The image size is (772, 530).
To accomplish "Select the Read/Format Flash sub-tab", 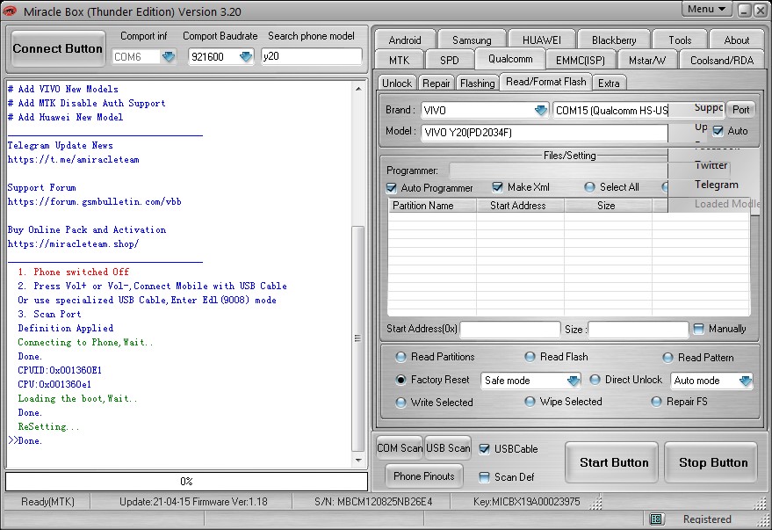I will 546,82.
